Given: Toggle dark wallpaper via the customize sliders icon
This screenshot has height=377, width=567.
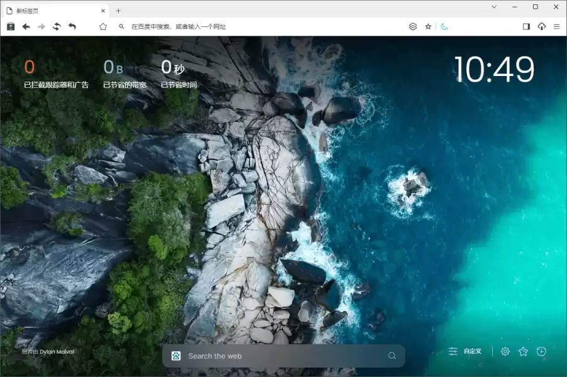Looking at the screenshot, I should click(x=453, y=351).
